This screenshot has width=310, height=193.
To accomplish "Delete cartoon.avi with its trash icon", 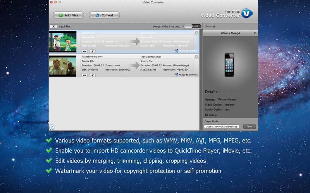I will (x=196, y=32).
